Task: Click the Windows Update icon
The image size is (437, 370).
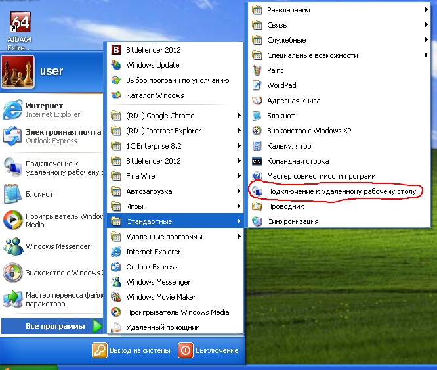Action: [x=116, y=65]
